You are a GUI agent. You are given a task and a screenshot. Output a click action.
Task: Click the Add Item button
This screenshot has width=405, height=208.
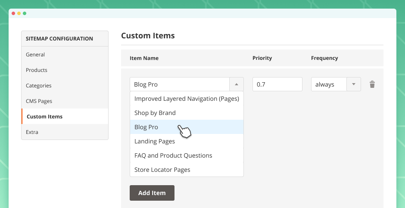pos(152,193)
